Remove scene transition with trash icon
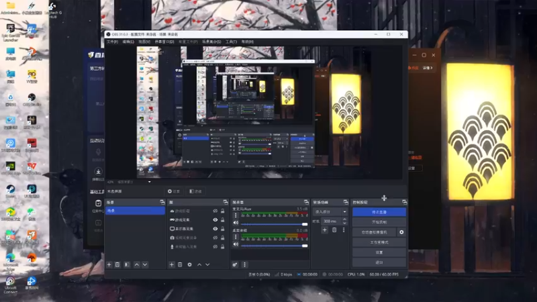Screen dimensions: 537x302 pos(334,230)
